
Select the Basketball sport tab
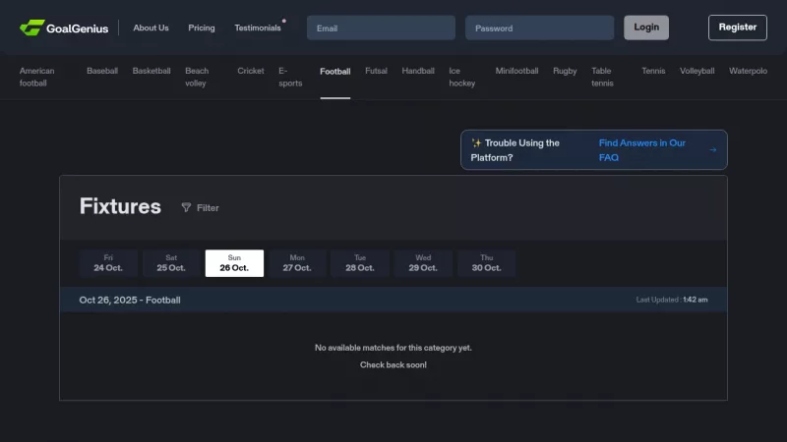[151, 71]
